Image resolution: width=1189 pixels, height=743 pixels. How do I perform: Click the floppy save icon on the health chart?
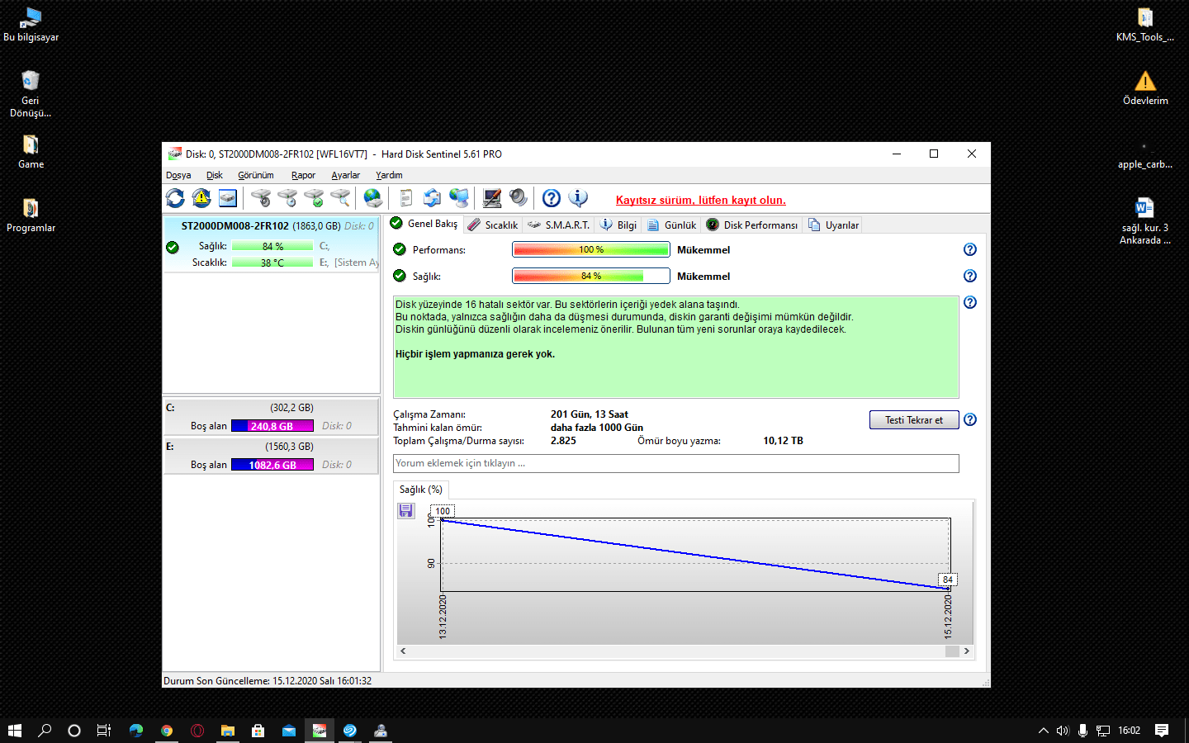[405, 511]
